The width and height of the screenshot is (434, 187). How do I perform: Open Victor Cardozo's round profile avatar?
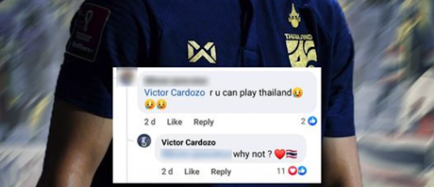click(x=144, y=141)
